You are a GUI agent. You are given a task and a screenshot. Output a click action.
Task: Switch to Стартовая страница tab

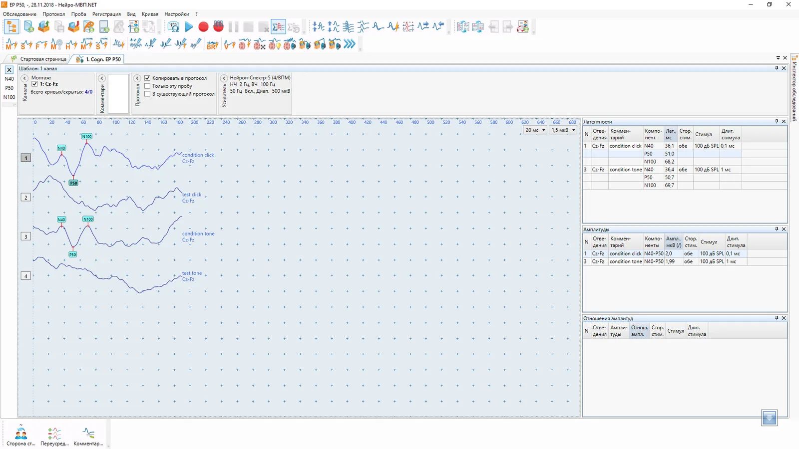pyautogui.click(x=39, y=59)
